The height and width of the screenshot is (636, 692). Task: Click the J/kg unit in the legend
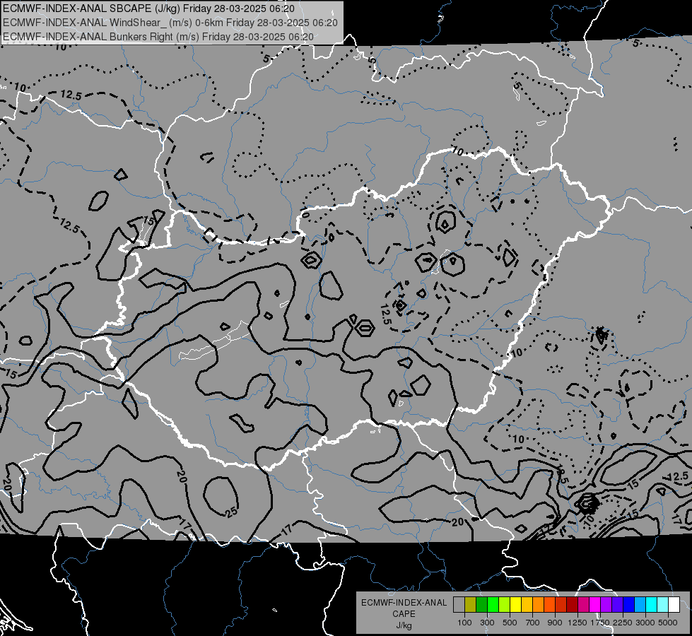click(404, 625)
